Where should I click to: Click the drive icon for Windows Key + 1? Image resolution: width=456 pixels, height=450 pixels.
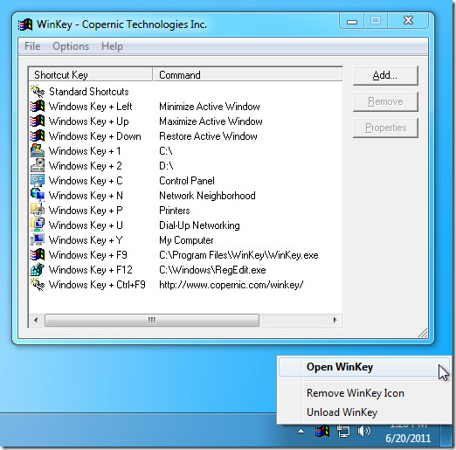pyautogui.click(x=38, y=151)
